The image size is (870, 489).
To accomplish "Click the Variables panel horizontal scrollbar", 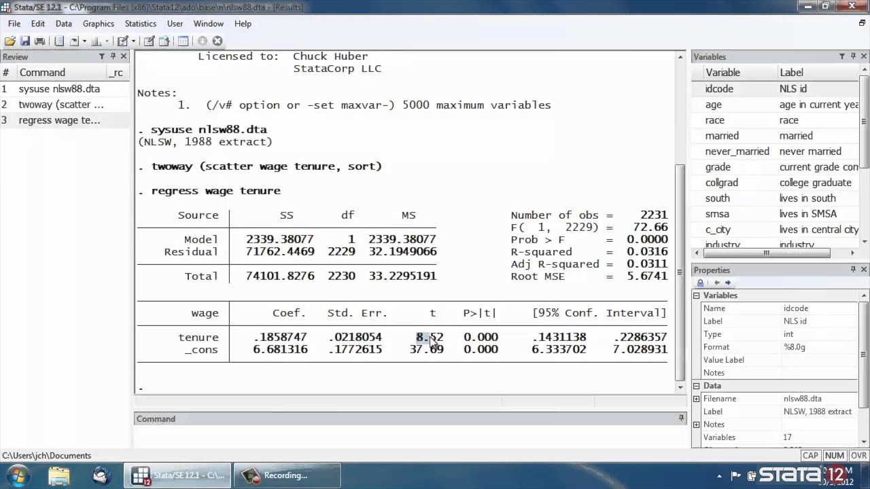I will (766, 253).
